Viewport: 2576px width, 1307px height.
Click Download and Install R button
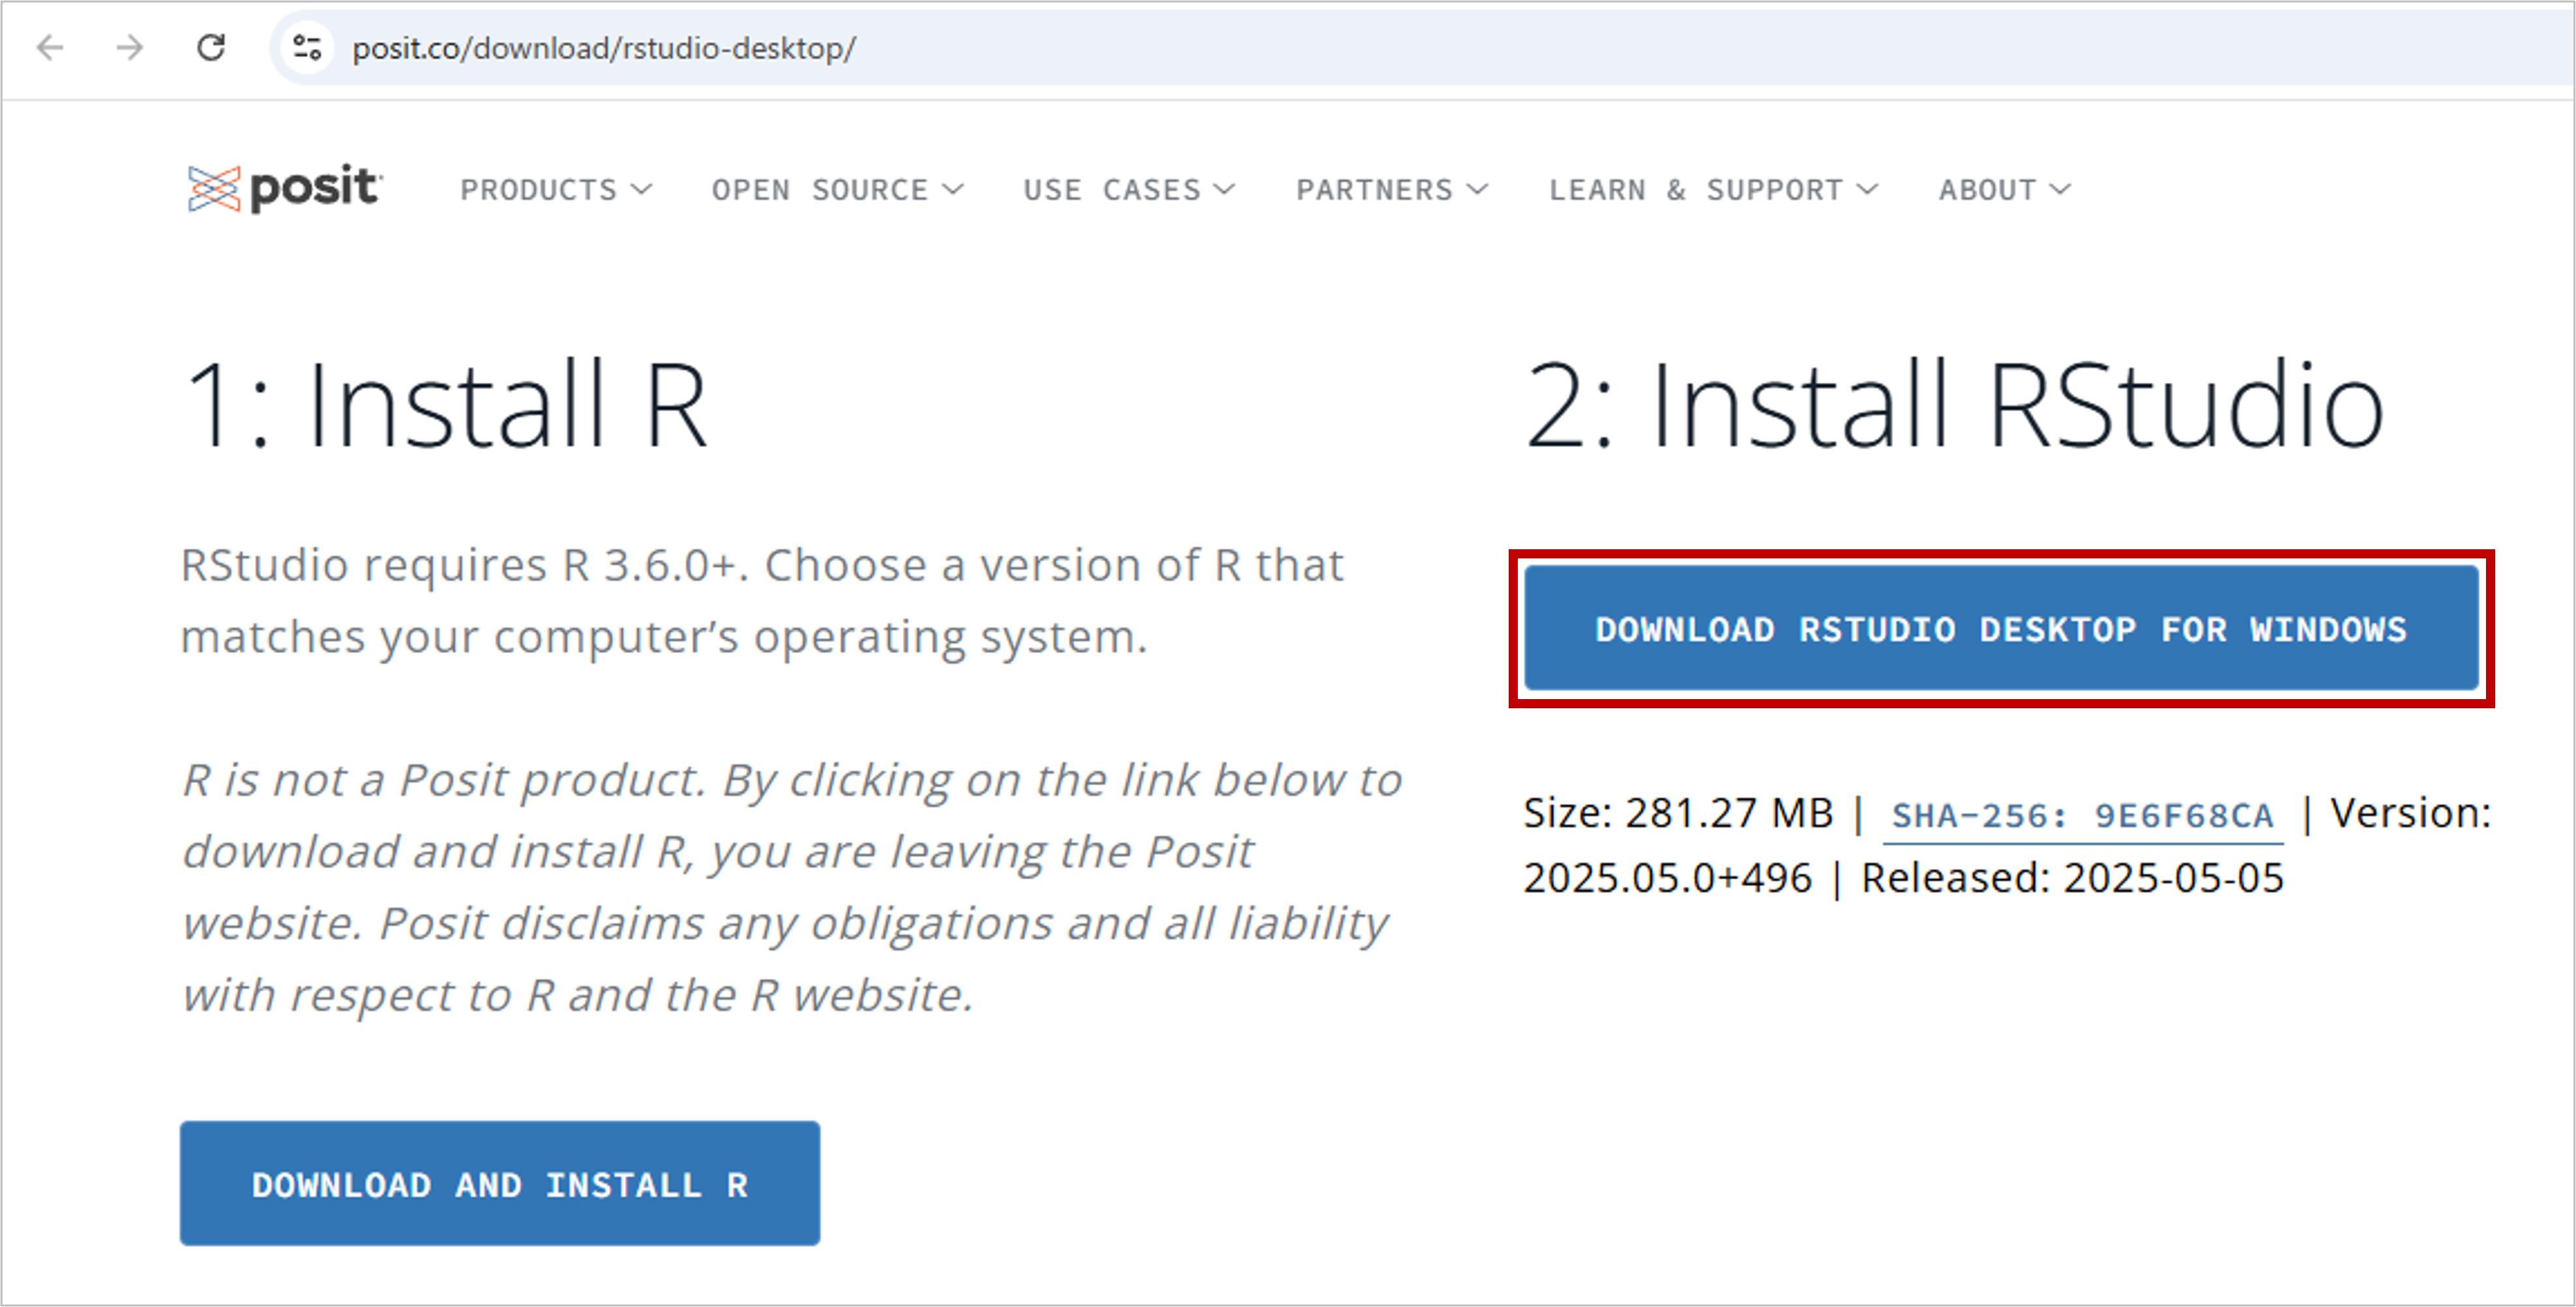(500, 1183)
